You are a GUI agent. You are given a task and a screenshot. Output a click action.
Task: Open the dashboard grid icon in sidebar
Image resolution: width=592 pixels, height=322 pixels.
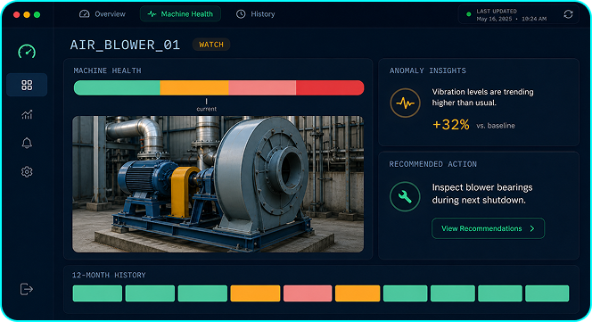point(27,85)
